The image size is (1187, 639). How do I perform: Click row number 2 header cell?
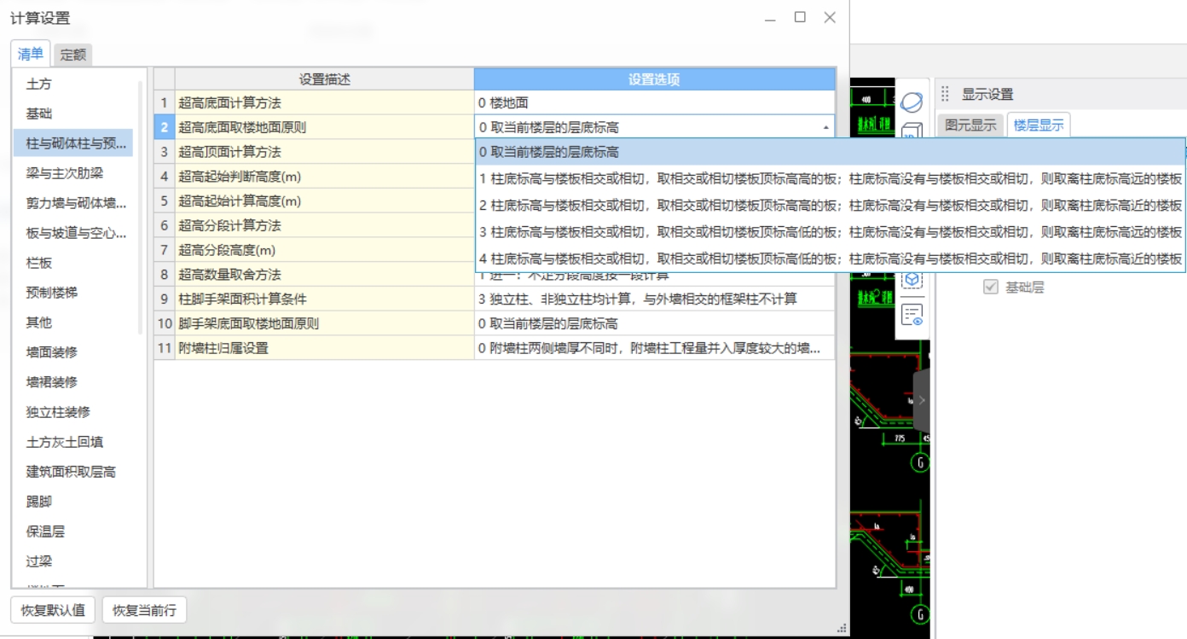164,127
